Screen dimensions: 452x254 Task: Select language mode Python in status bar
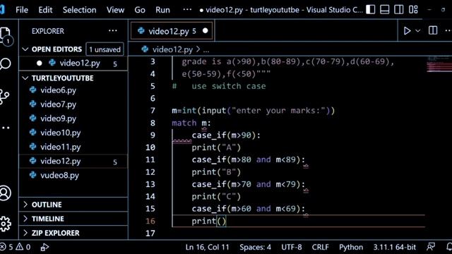tap(351, 247)
